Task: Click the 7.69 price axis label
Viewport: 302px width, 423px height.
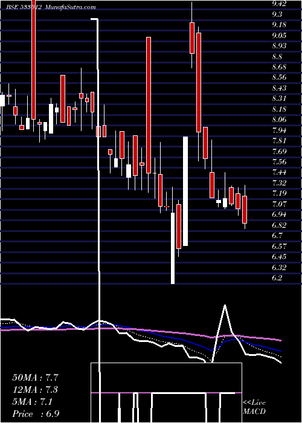Action: (x=279, y=151)
